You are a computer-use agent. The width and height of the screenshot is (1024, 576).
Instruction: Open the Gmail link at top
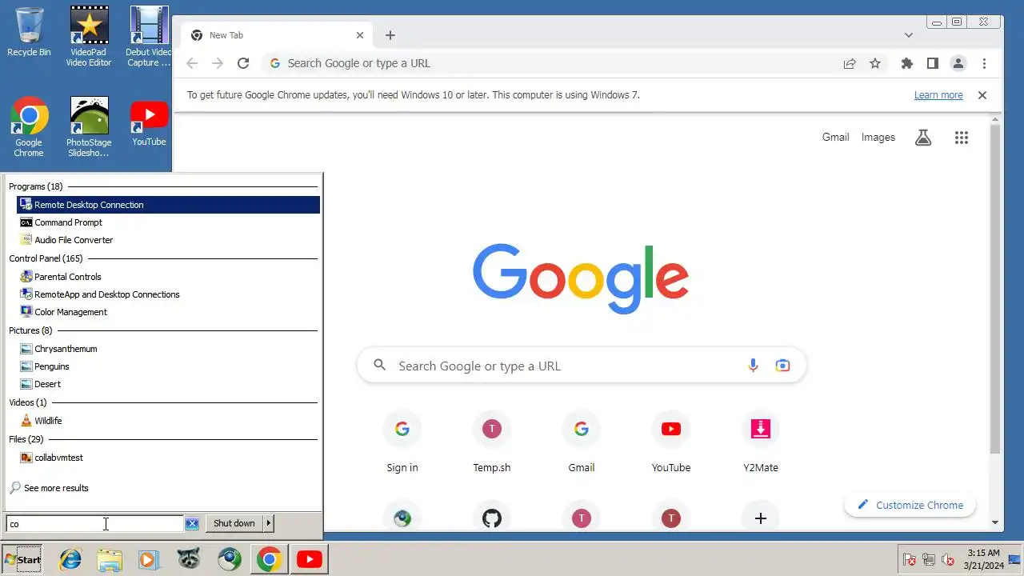click(x=835, y=138)
